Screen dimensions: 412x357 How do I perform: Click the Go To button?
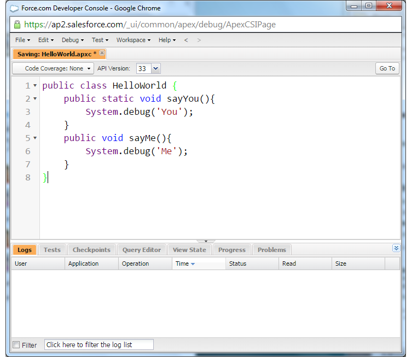[387, 68]
